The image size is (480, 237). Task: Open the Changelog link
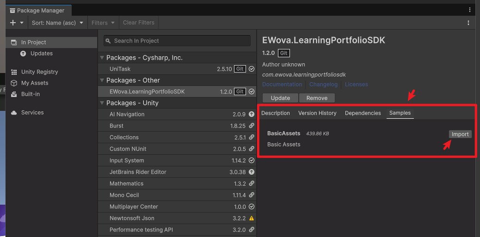pos(323,85)
